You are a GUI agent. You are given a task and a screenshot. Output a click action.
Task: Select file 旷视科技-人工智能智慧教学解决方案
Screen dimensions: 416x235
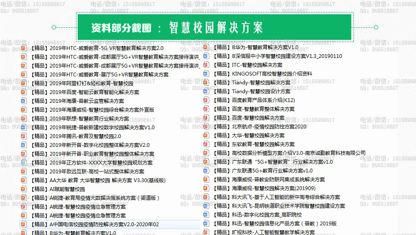pyautogui.click(x=264, y=232)
